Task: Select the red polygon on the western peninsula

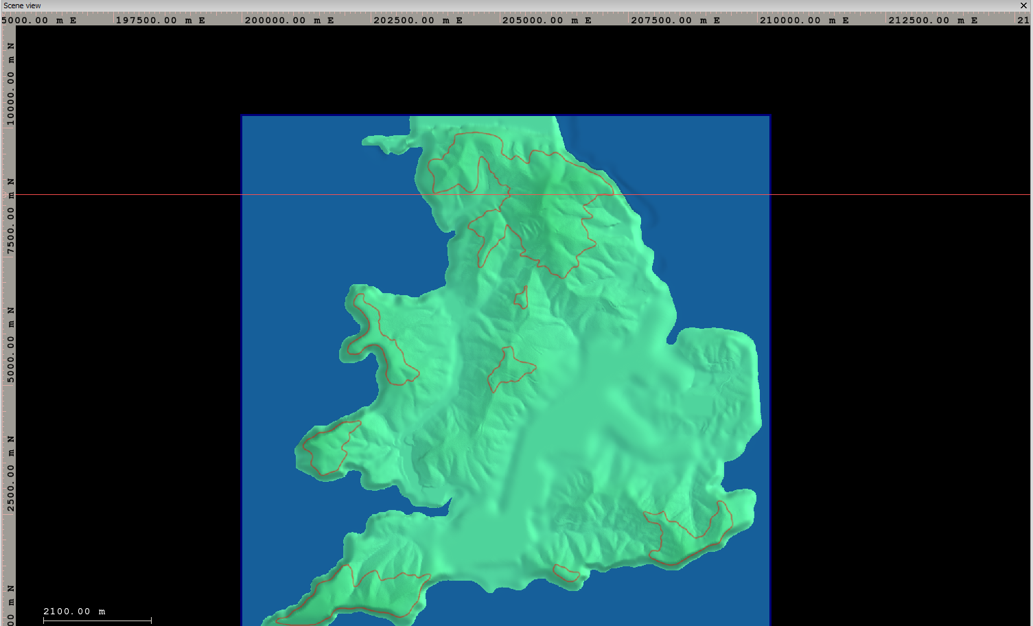Action: [x=329, y=448]
